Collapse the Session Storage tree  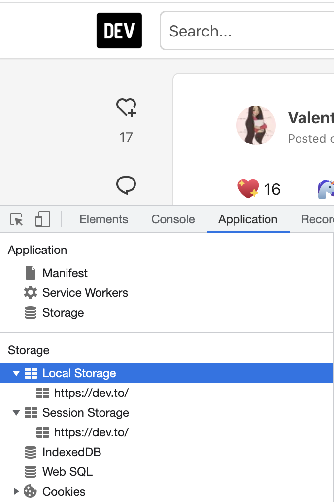pyautogui.click(x=16, y=413)
